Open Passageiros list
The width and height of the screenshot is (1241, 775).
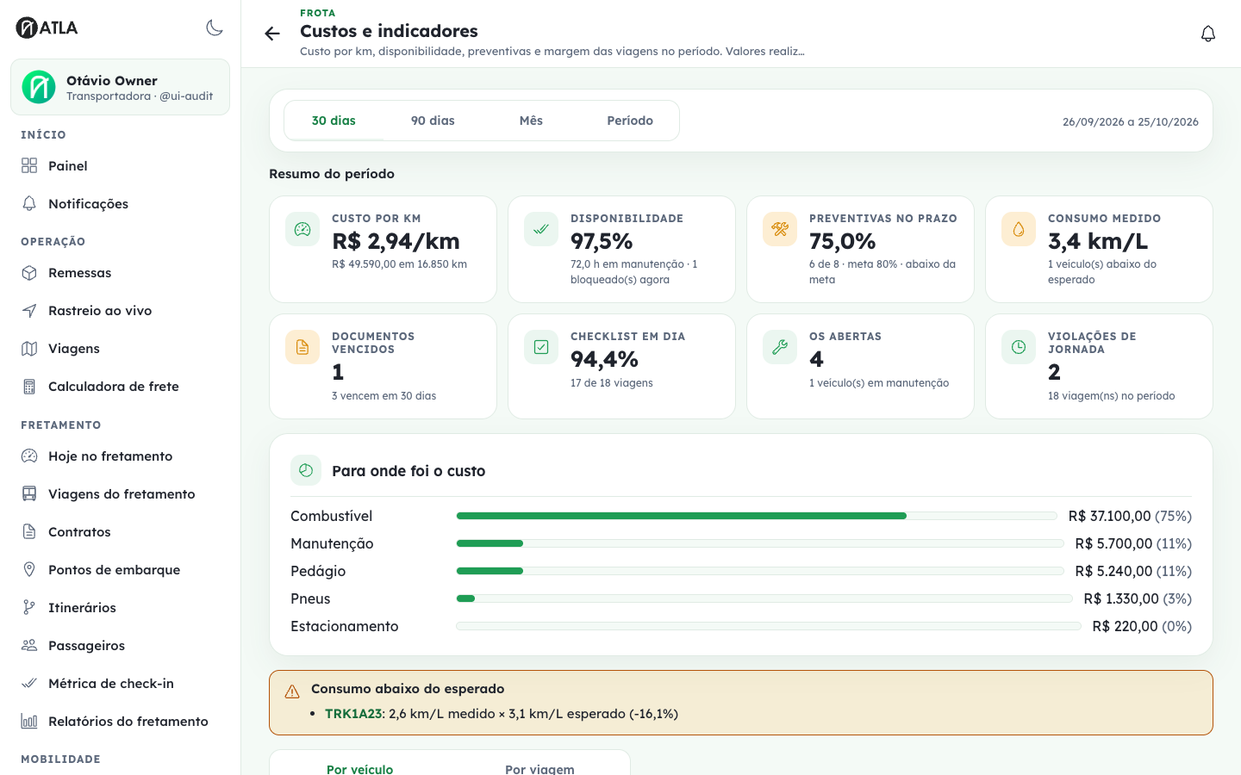coord(120,646)
